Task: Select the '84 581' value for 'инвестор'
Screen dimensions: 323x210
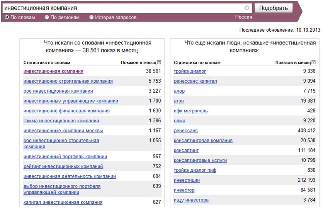Action: coord(308,190)
